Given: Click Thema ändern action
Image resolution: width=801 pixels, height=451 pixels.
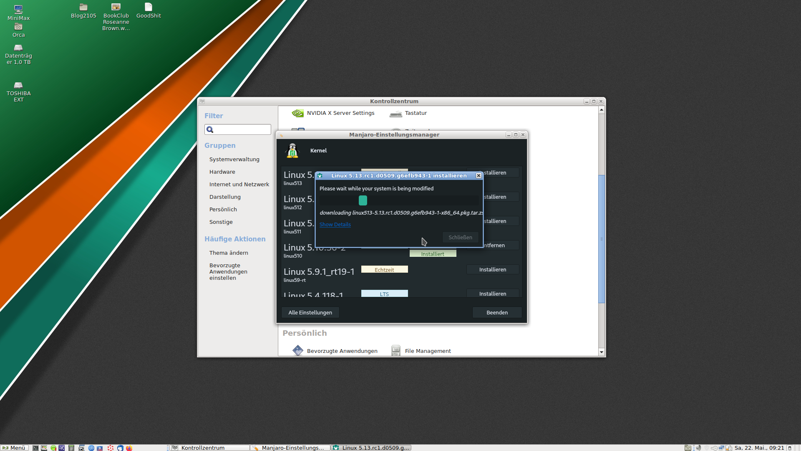Looking at the screenshot, I should pyautogui.click(x=229, y=253).
